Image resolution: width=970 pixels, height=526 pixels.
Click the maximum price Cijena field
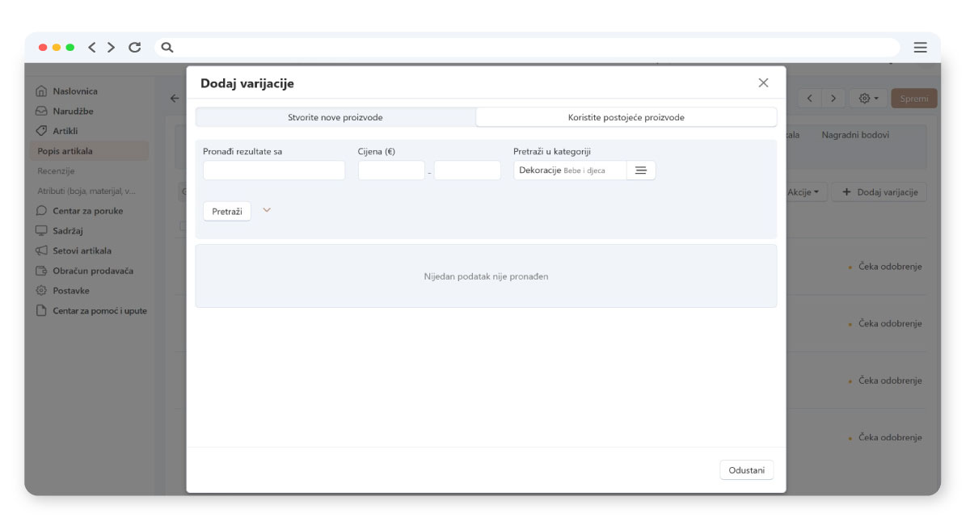pyautogui.click(x=467, y=170)
